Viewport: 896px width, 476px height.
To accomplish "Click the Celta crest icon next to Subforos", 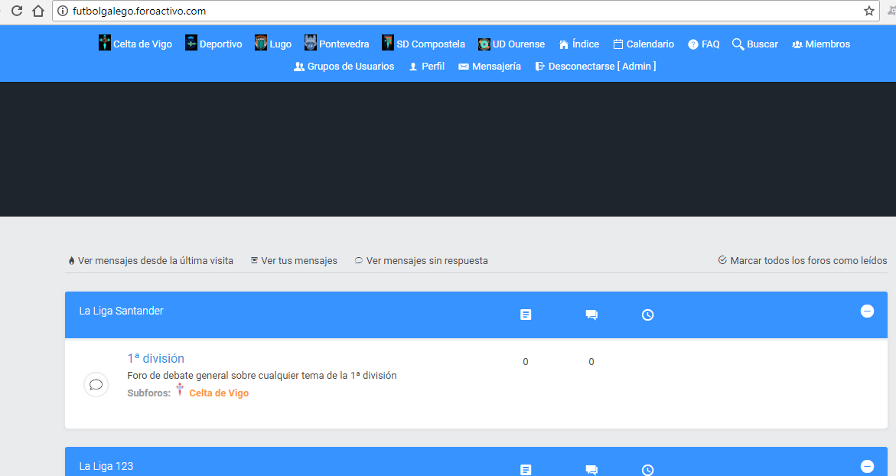I will (179, 390).
